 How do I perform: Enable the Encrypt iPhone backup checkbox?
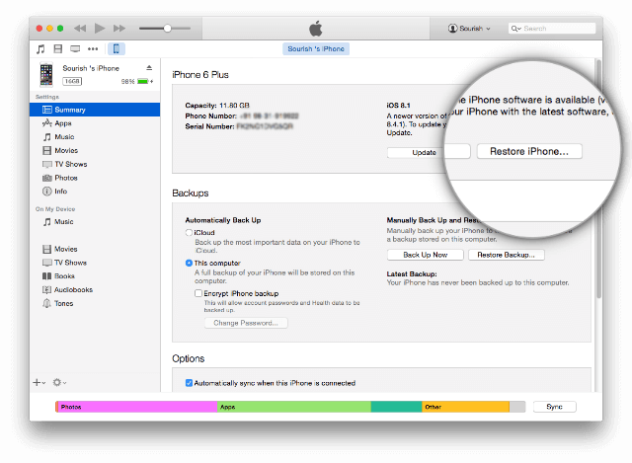(197, 293)
